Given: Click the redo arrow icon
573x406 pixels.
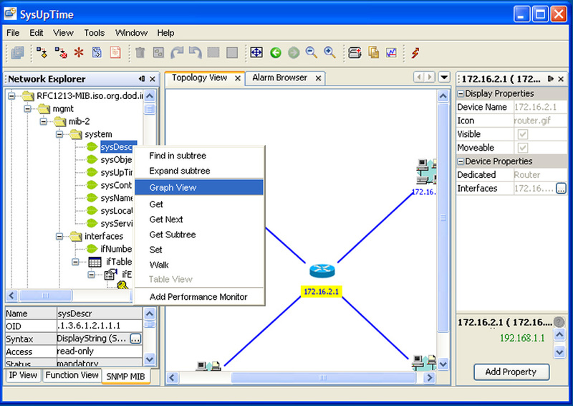Looking at the screenshot, I should click(177, 52).
